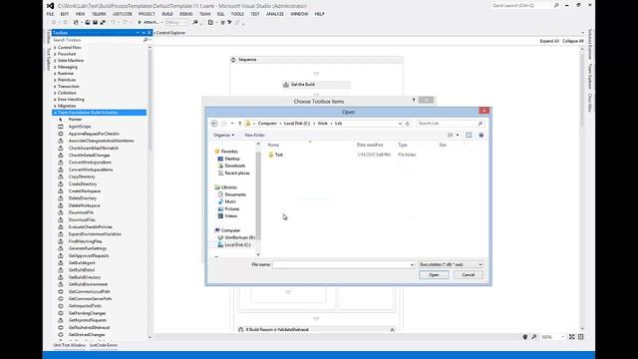
Task: Click the Search Lab box in dialog
Action: 450,124
